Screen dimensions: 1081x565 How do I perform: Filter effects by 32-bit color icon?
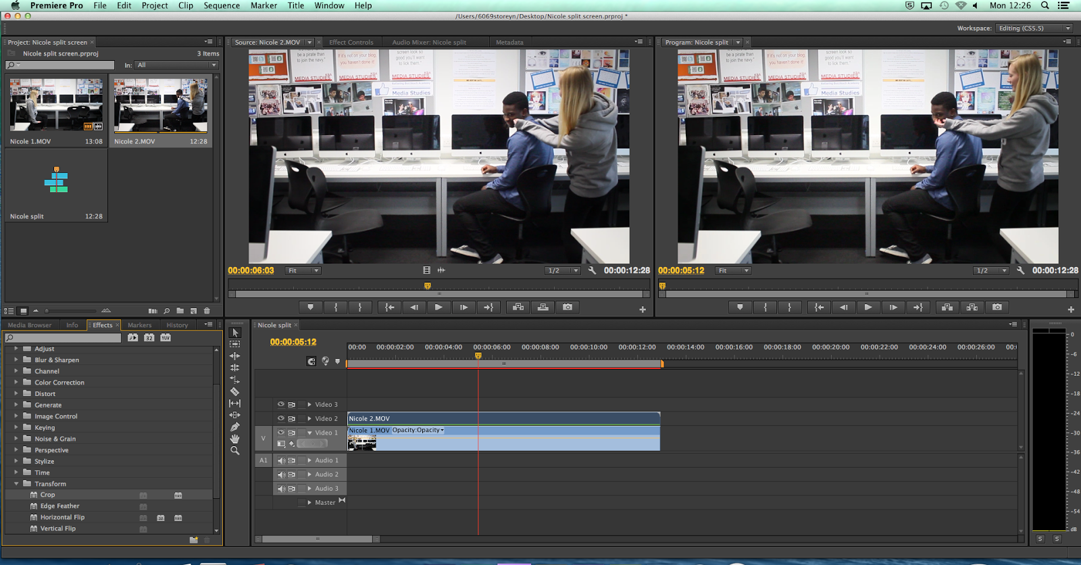(149, 337)
